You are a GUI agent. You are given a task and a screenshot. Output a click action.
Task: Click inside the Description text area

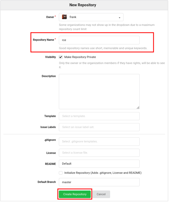tap(99, 92)
